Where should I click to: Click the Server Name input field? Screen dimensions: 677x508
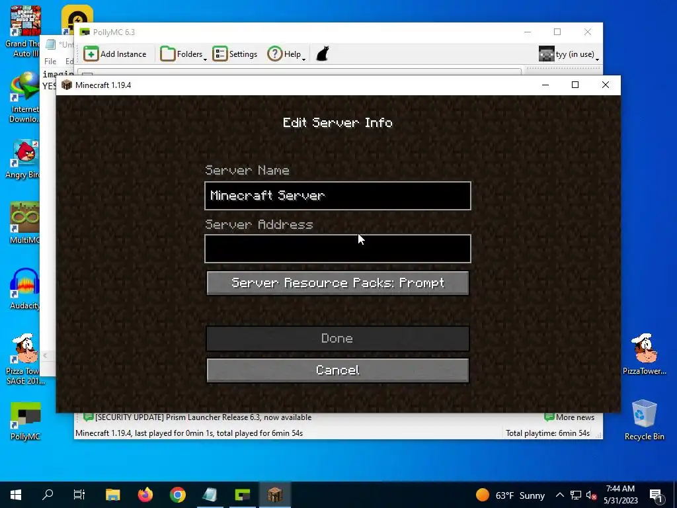pyautogui.click(x=338, y=196)
